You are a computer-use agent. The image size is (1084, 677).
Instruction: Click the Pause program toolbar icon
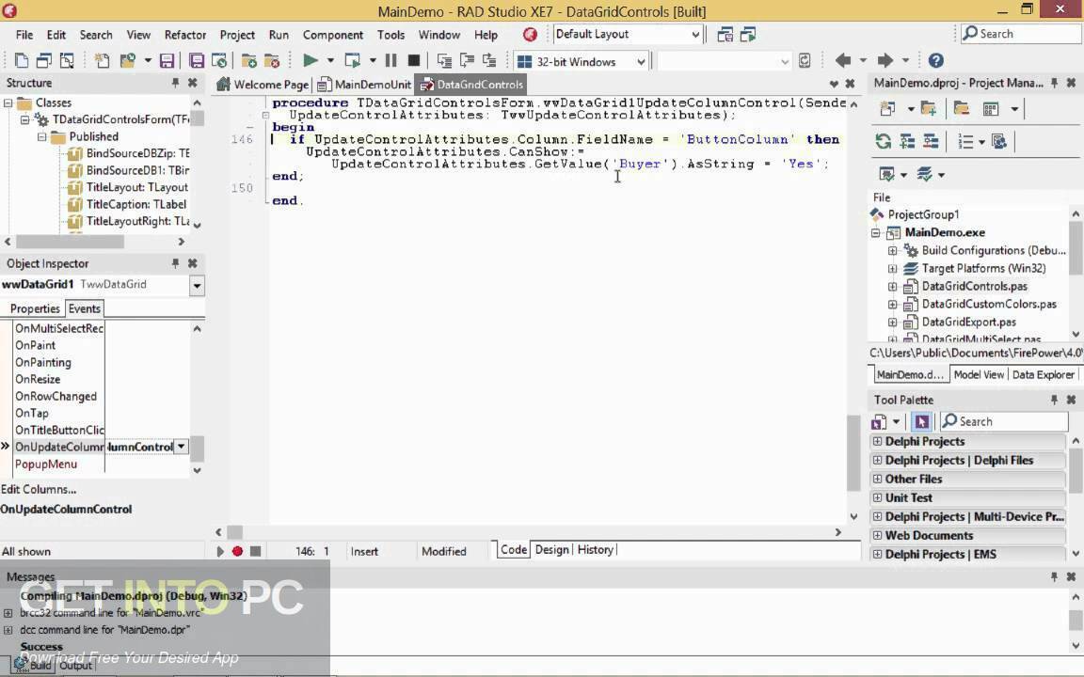pos(391,61)
